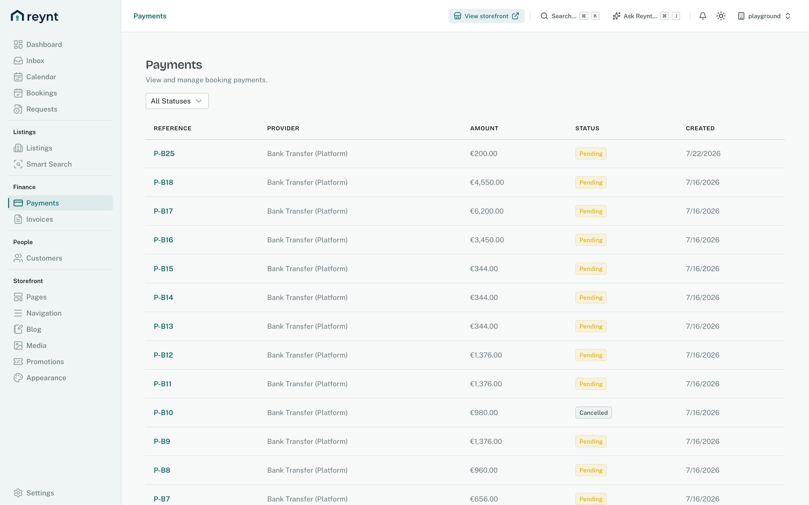809x505 pixels.
Task: Click the Blog notebook icon
Action: [x=18, y=329]
